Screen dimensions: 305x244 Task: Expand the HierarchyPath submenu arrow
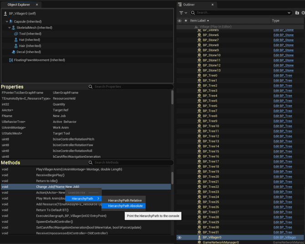pyautogui.click(x=98, y=199)
